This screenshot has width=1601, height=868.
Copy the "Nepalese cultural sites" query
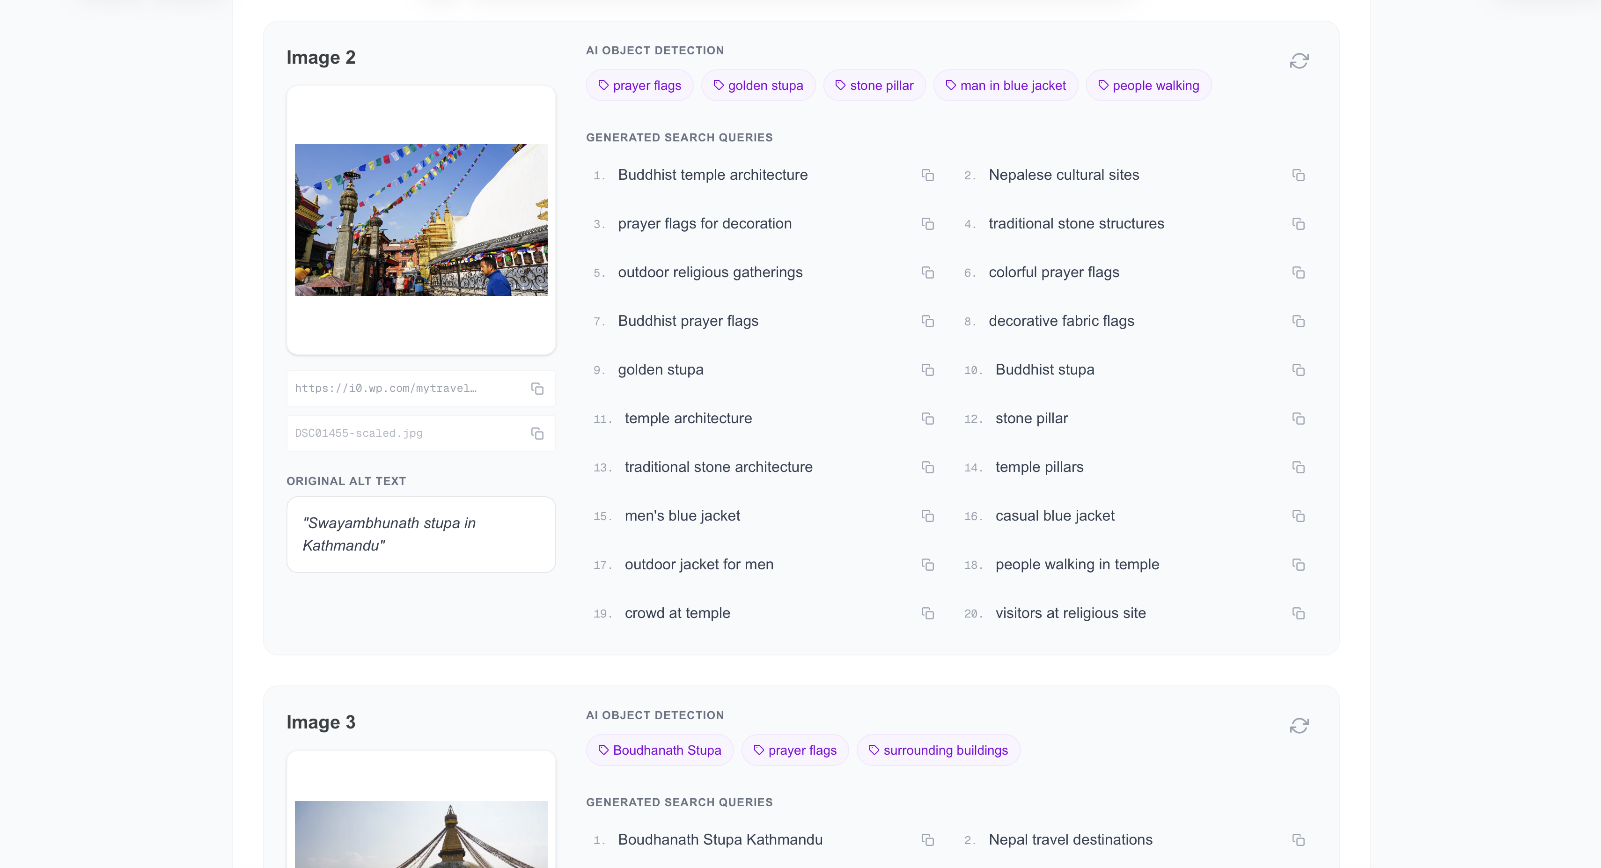click(x=1299, y=176)
